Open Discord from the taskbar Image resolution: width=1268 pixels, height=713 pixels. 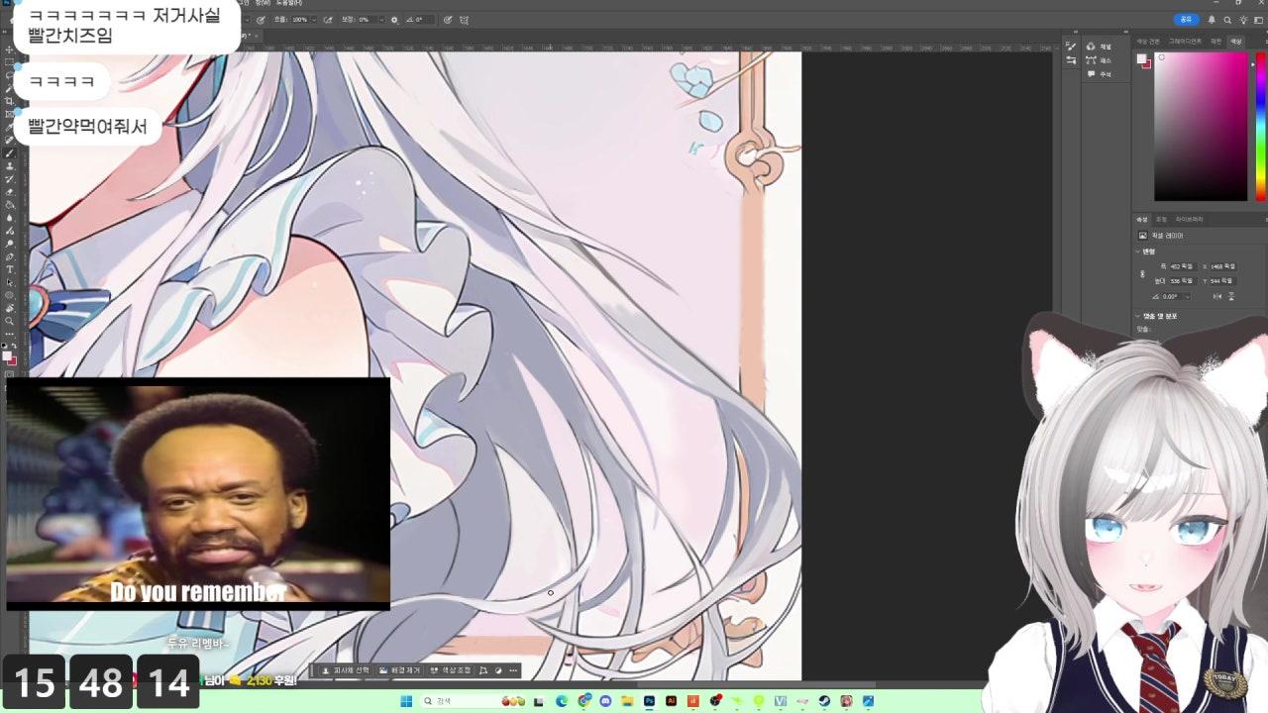pyautogui.click(x=605, y=701)
